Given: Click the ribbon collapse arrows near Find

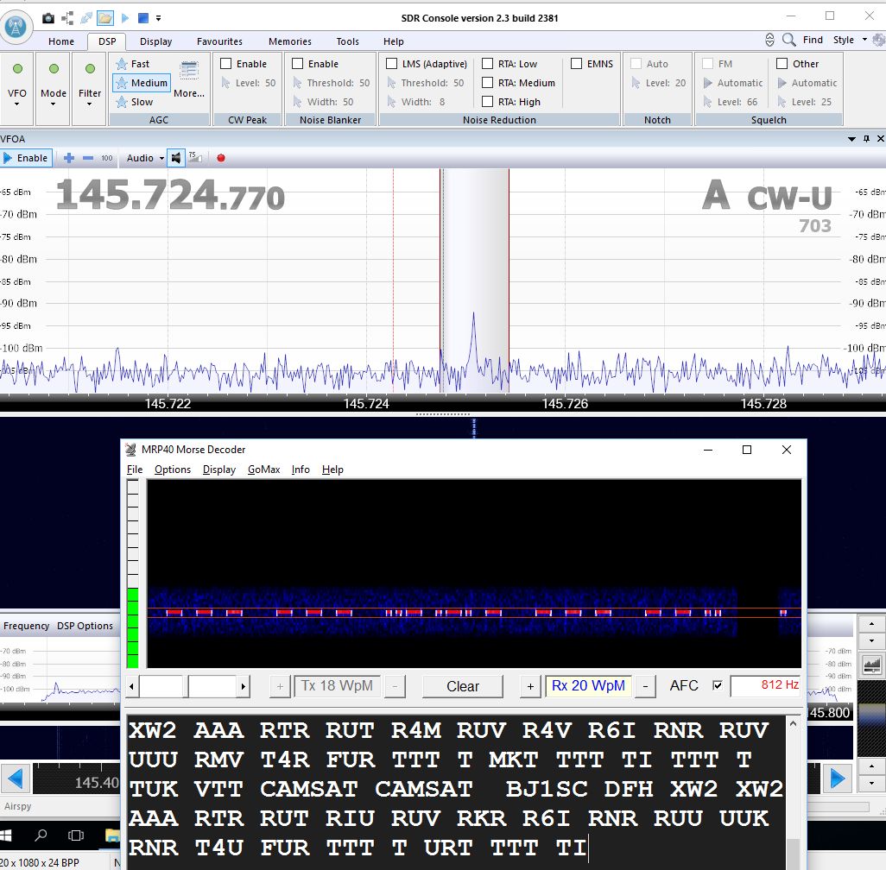Looking at the screenshot, I should (769, 40).
